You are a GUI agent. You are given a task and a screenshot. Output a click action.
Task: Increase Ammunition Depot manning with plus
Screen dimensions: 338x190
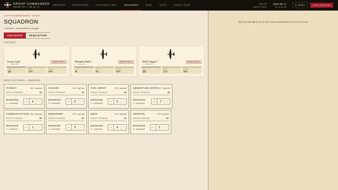pyautogui.click(x=167, y=101)
